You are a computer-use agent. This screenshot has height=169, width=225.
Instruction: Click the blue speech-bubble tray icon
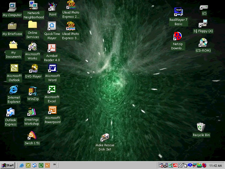point(190,165)
